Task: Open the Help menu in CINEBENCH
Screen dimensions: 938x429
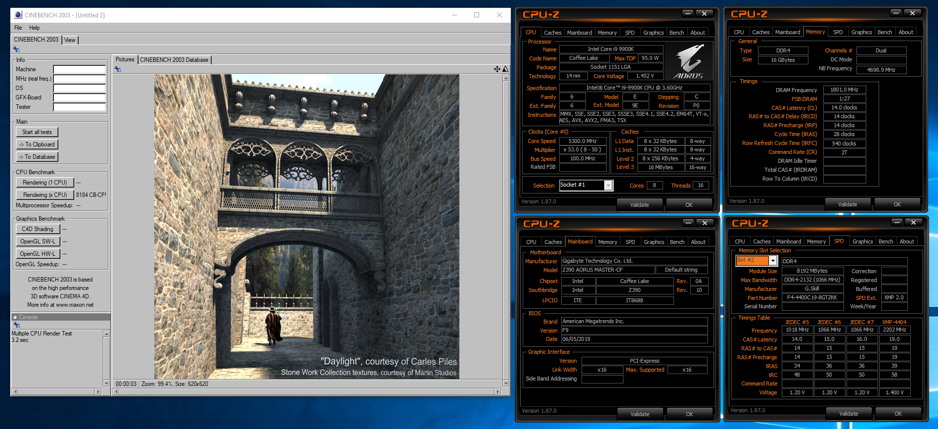Action: tap(34, 28)
